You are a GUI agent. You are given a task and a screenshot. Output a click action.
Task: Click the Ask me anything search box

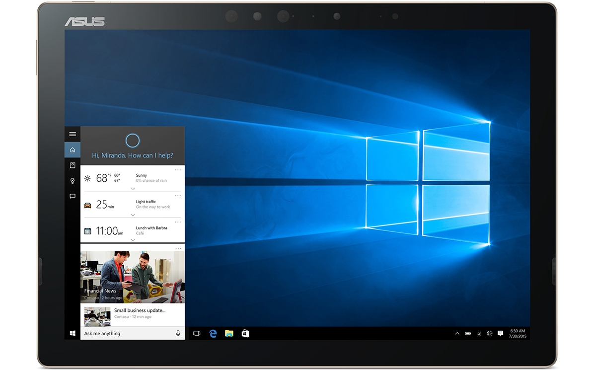(x=133, y=333)
